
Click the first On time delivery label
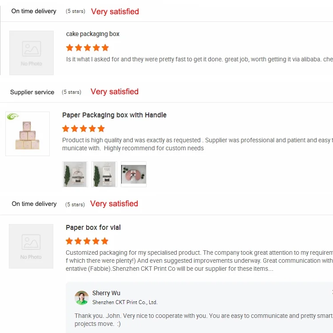[34, 11]
